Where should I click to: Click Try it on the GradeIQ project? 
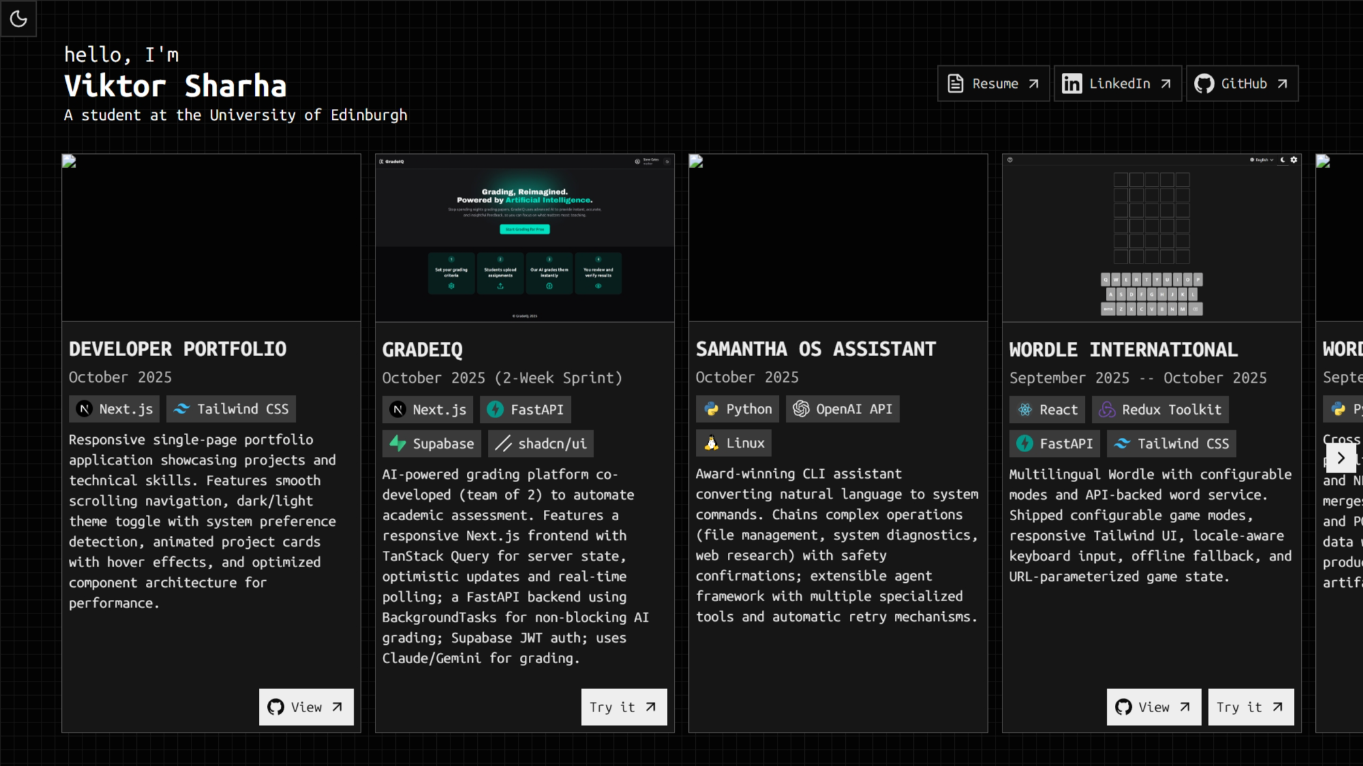(x=624, y=707)
